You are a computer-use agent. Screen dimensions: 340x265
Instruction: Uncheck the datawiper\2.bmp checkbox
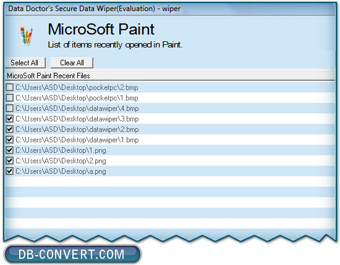click(9, 129)
